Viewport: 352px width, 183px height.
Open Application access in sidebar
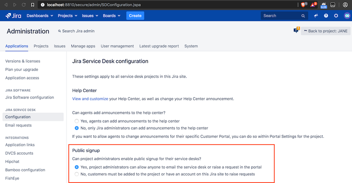[x=22, y=78]
